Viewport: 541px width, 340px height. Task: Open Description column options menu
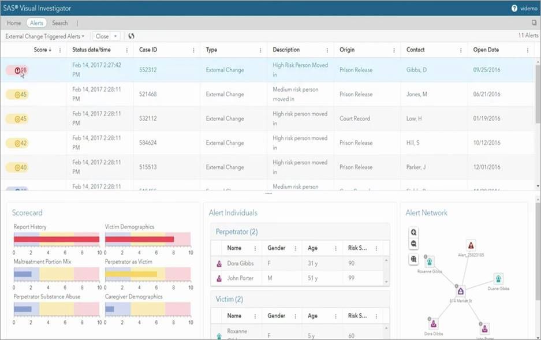click(x=327, y=50)
